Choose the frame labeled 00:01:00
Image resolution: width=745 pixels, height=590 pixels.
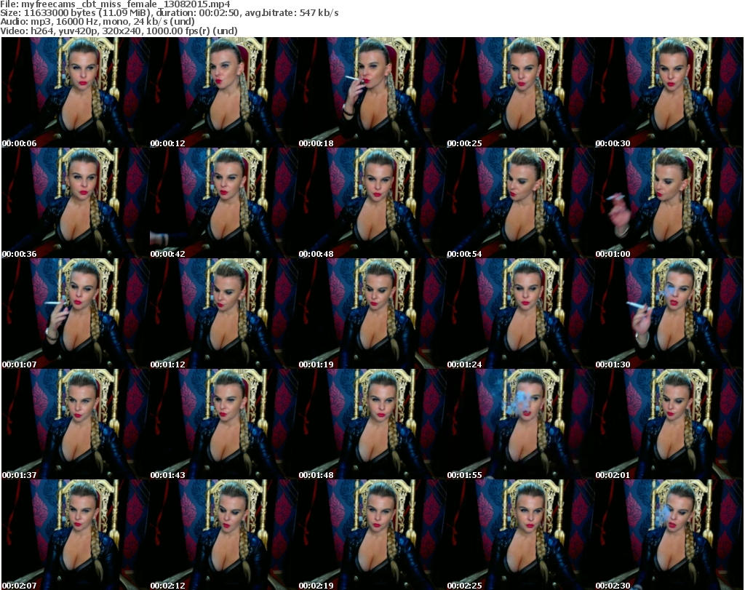coord(669,203)
